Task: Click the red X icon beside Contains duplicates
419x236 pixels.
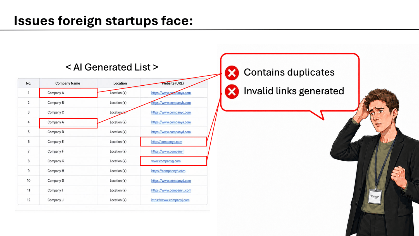Action: point(232,73)
